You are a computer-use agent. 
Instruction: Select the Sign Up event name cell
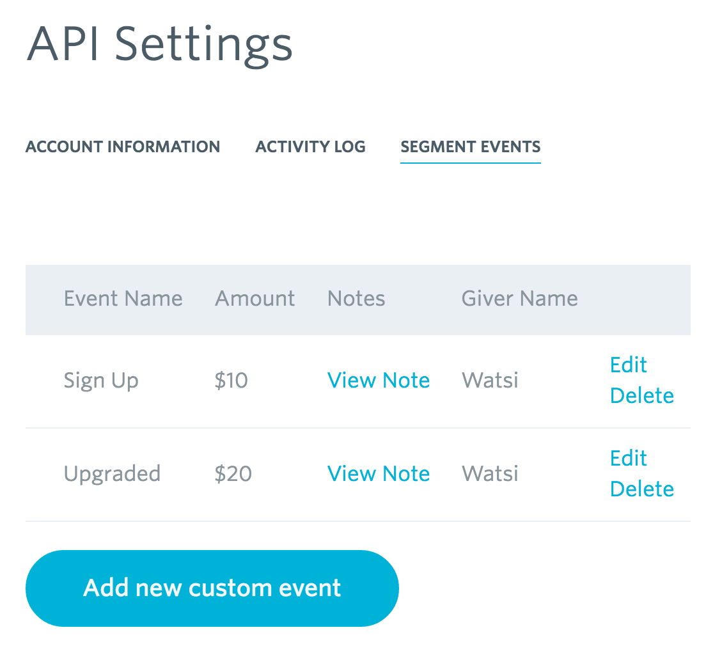click(101, 381)
